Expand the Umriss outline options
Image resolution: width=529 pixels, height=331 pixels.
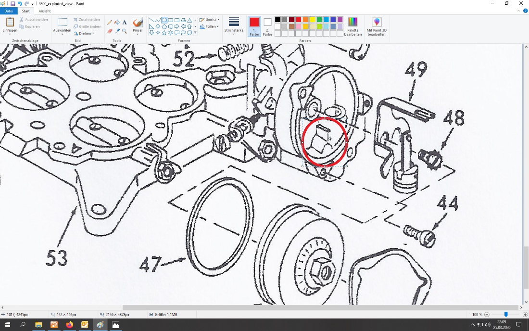210,20
